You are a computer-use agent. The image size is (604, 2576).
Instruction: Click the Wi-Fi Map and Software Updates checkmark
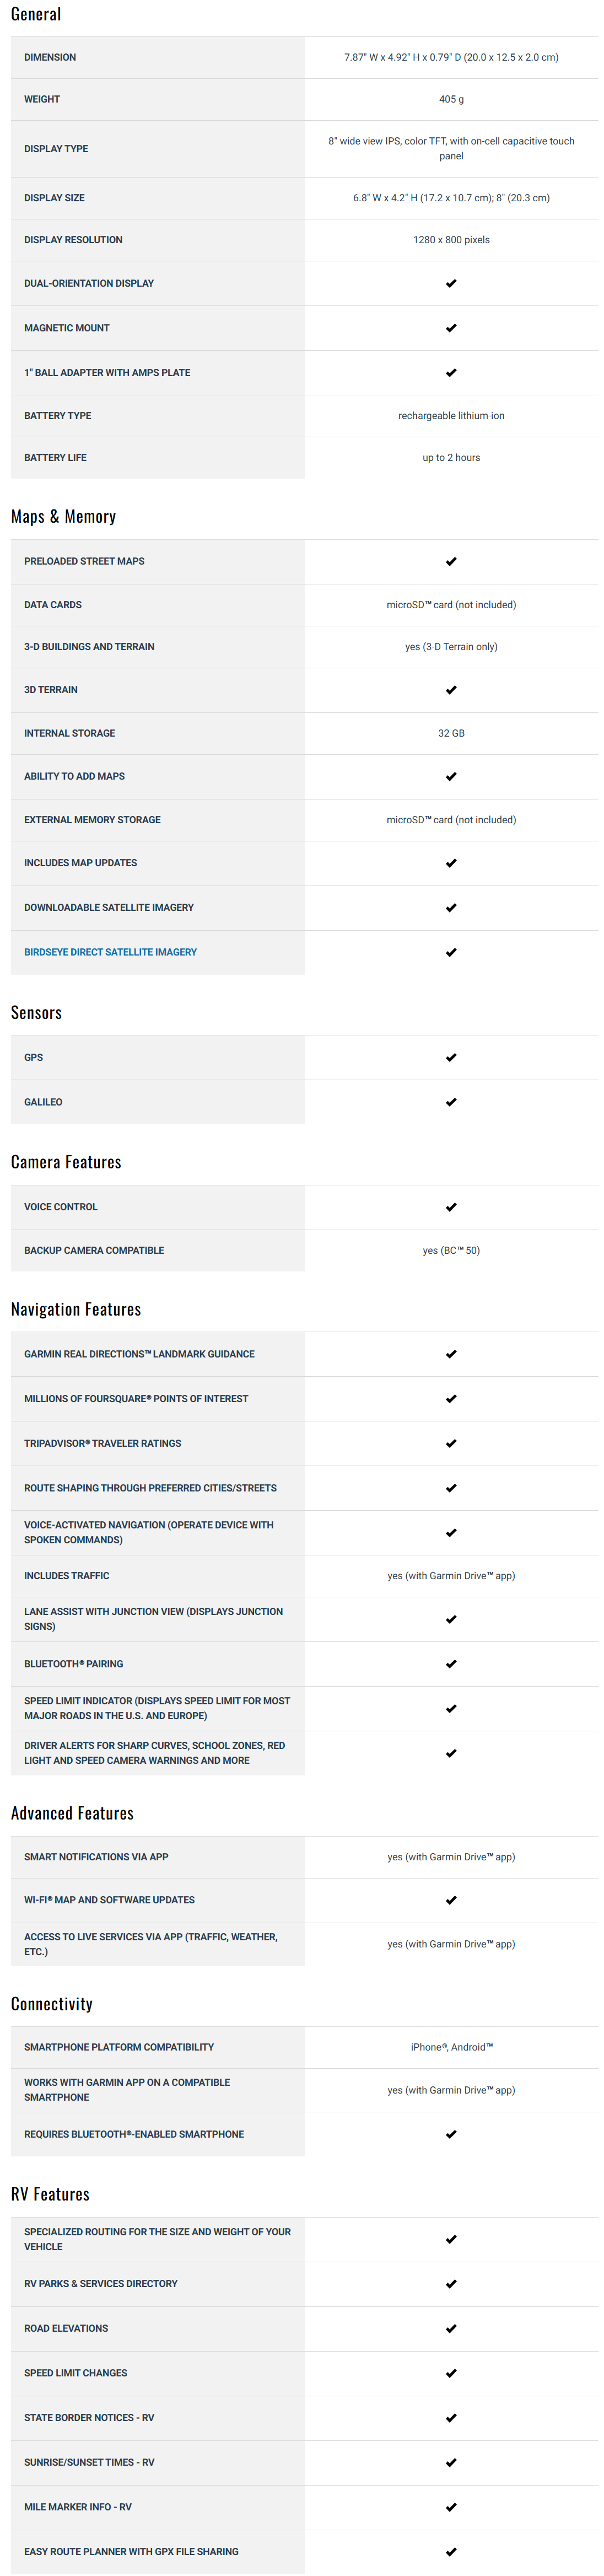pyautogui.click(x=451, y=1900)
